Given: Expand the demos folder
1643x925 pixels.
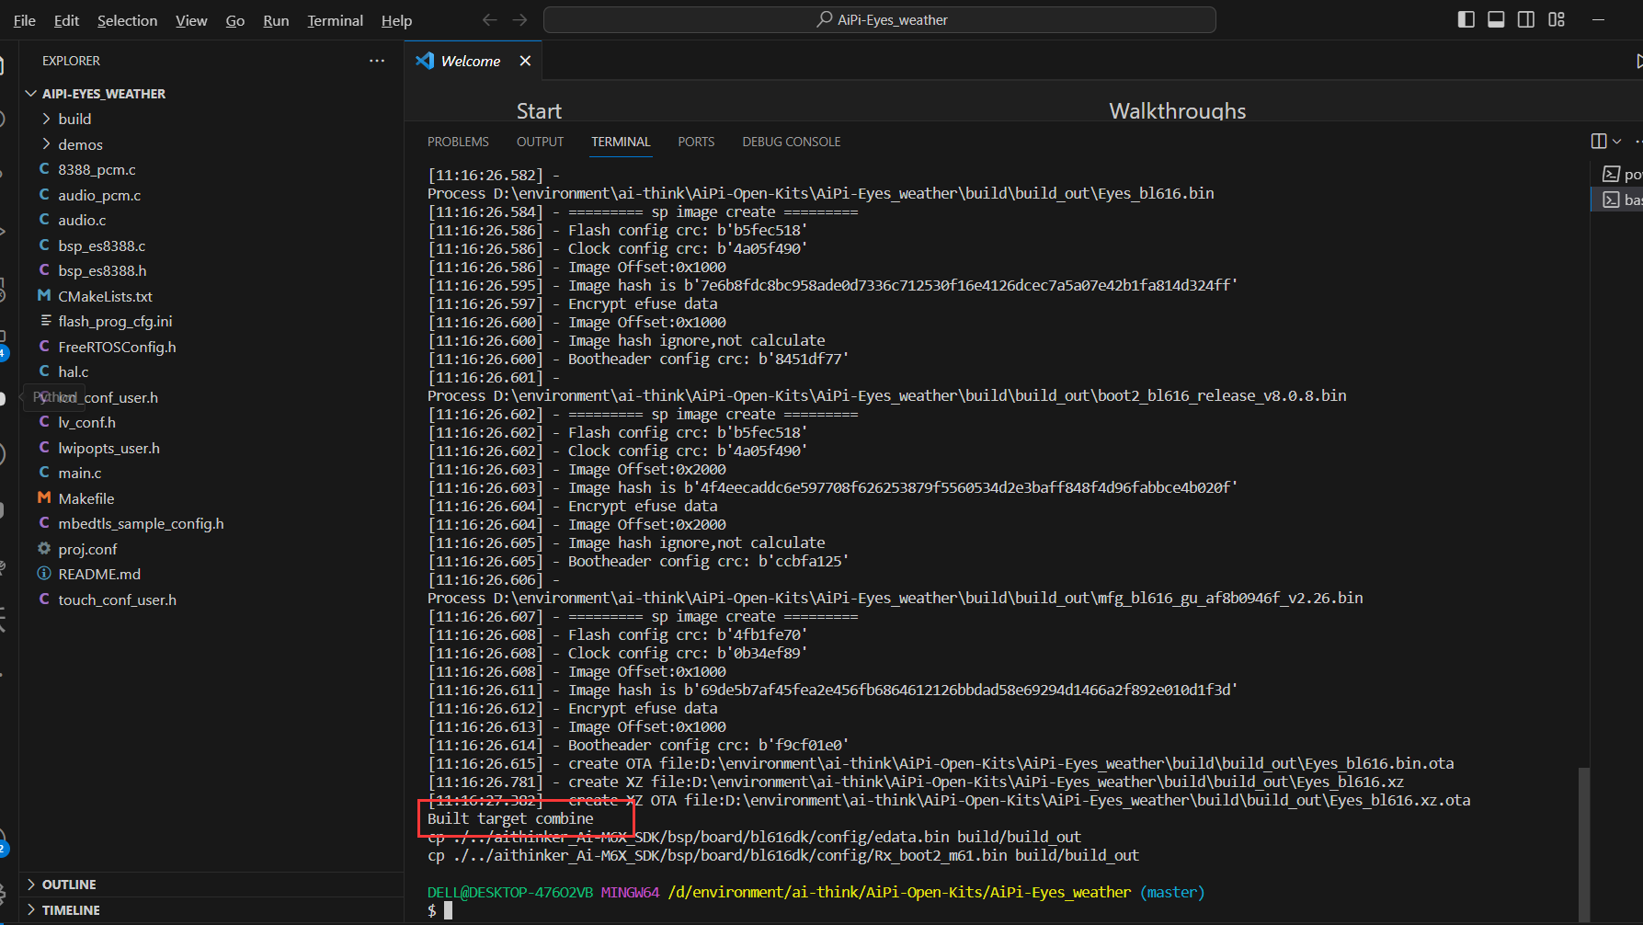Looking at the screenshot, I should [x=211, y=144].
